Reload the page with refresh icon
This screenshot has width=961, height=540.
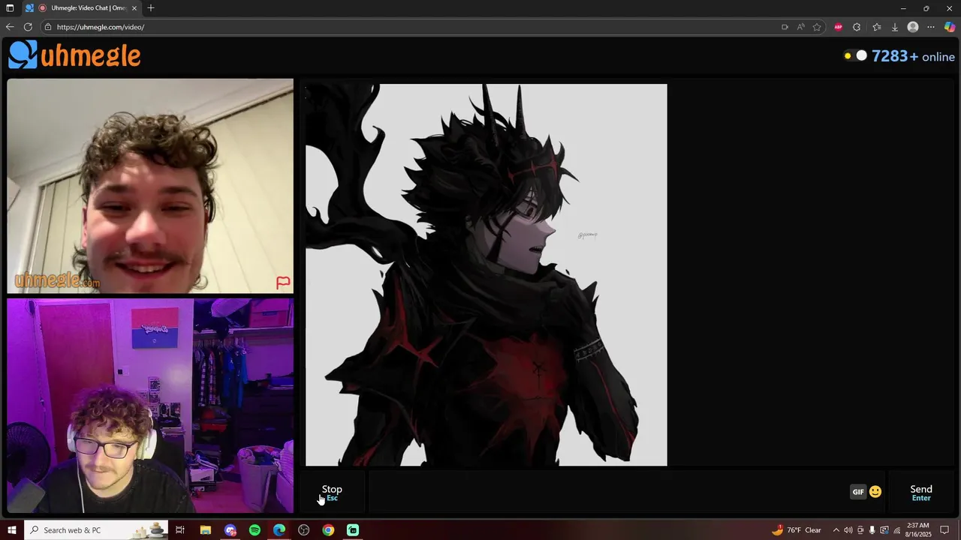(28, 27)
